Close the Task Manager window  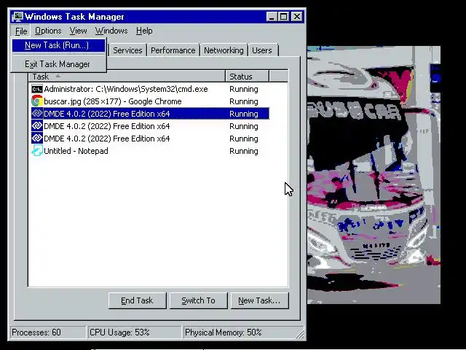click(297, 16)
